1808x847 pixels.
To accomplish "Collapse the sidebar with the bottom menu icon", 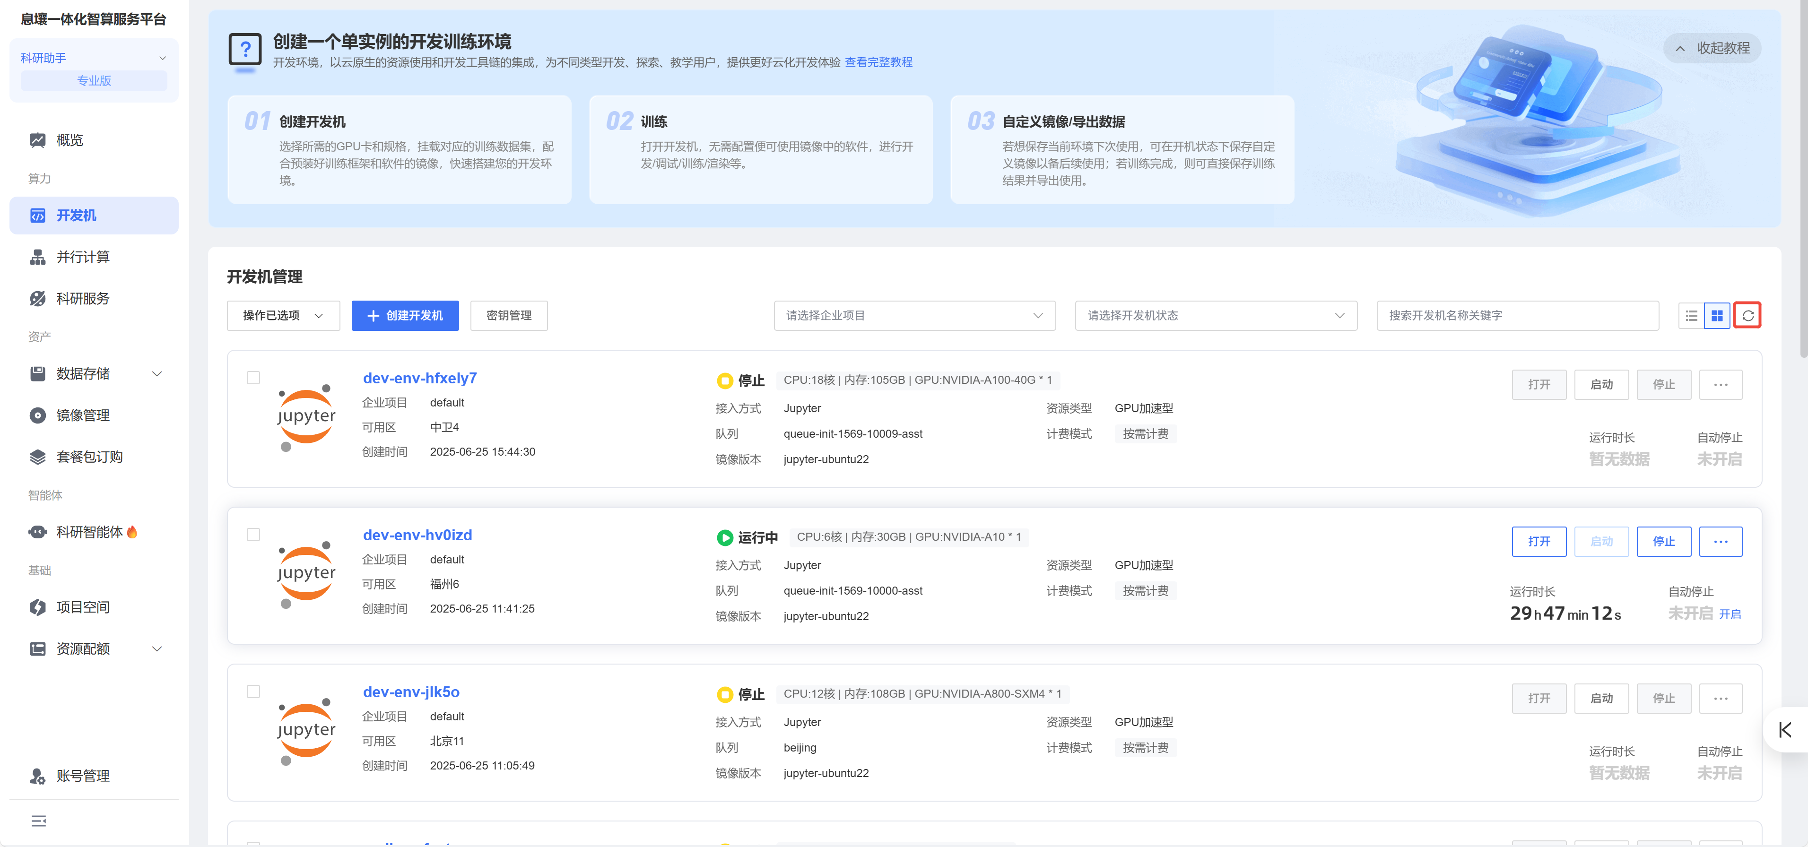I will tap(39, 821).
